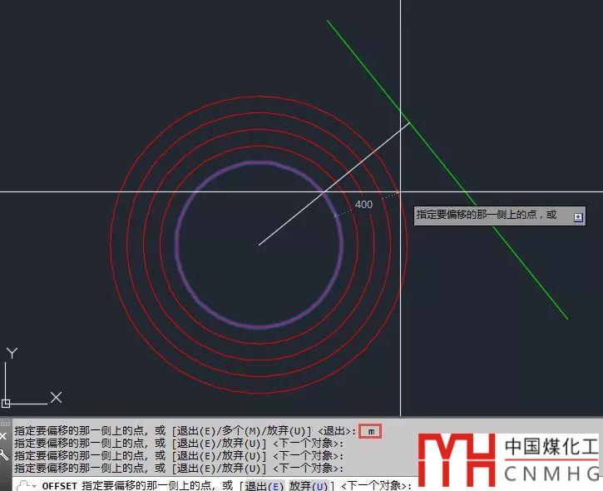Click the UCS icon origin square

pyautogui.click(x=6, y=404)
